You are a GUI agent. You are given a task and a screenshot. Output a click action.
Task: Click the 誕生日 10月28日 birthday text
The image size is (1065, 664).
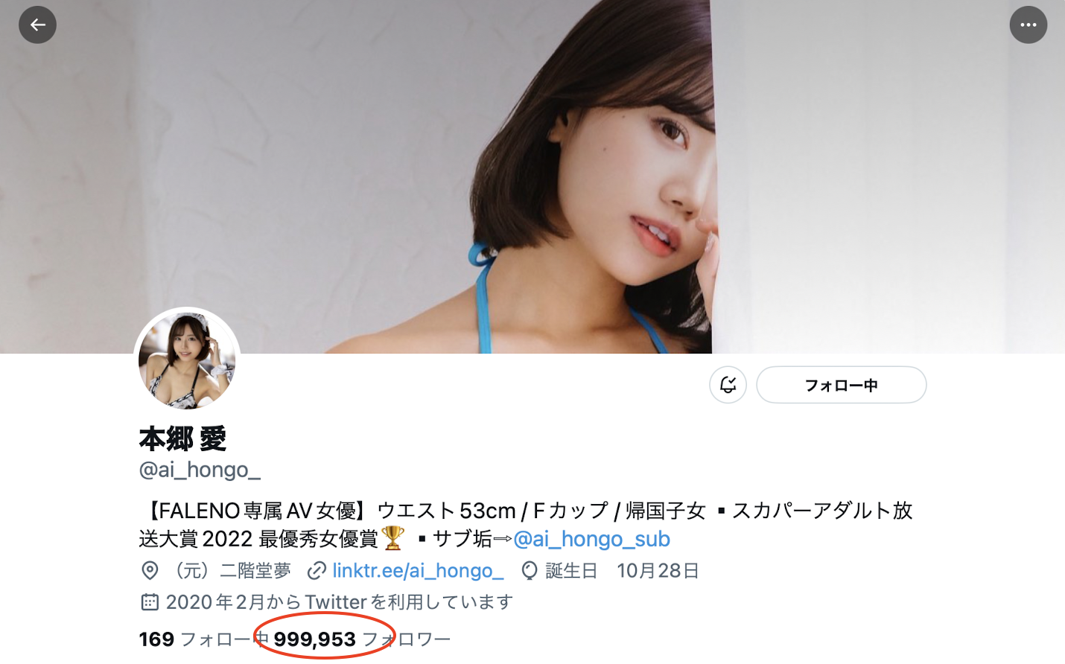click(x=622, y=570)
